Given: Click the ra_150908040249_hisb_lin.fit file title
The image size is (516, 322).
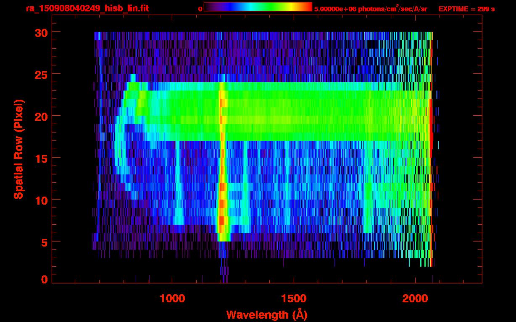Looking at the screenshot, I should 87,8.
